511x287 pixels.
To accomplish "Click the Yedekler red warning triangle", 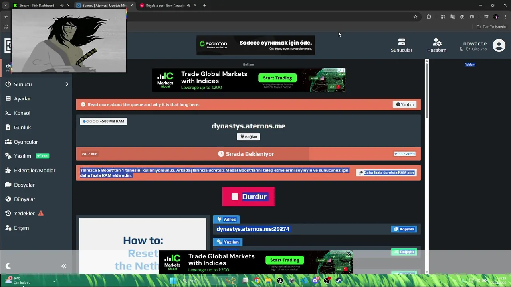I will point(41,213).
